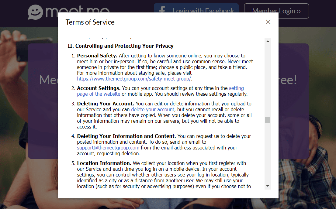Viewport: 336px width, 209px height.
Task: Click the 'Terms of Service' dialog title
Action: pos(90,22)
